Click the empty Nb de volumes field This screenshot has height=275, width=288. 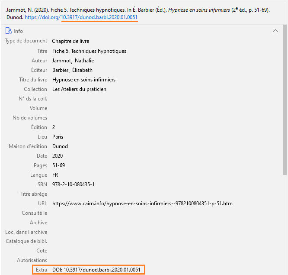[165, 118]
